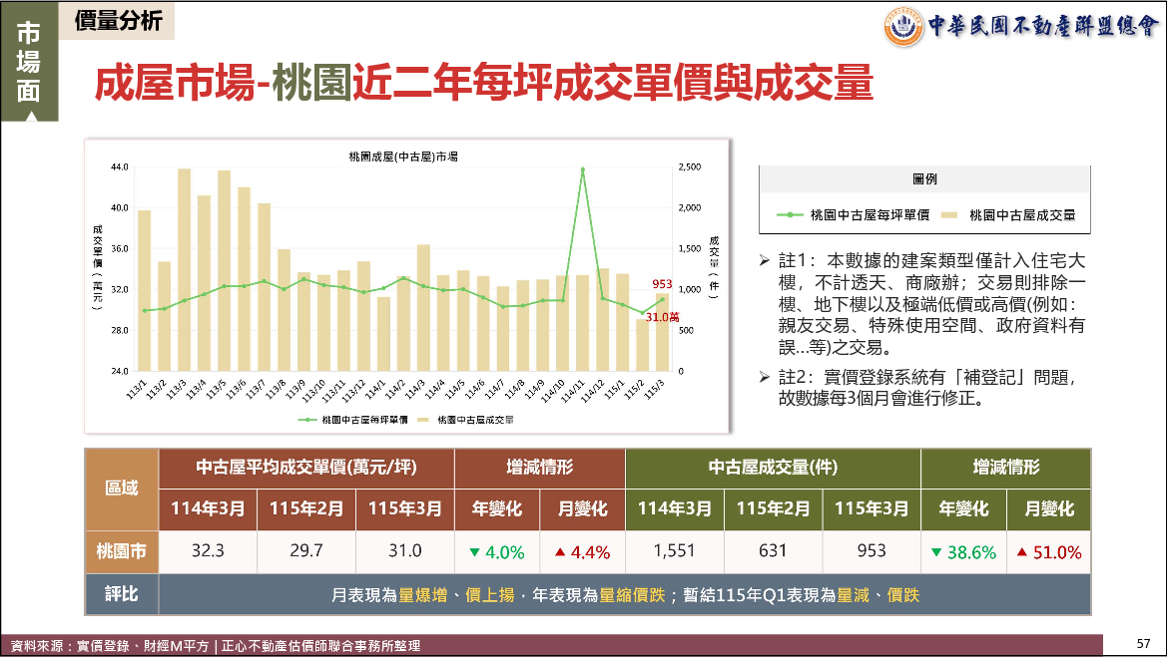The height and width of the screenshot is (657, 1167).
Task: Click the 評比 row label
Action: tap(122, 594)
